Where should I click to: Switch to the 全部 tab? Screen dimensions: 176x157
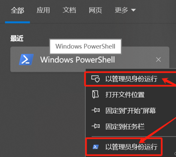tap(17, 10)
